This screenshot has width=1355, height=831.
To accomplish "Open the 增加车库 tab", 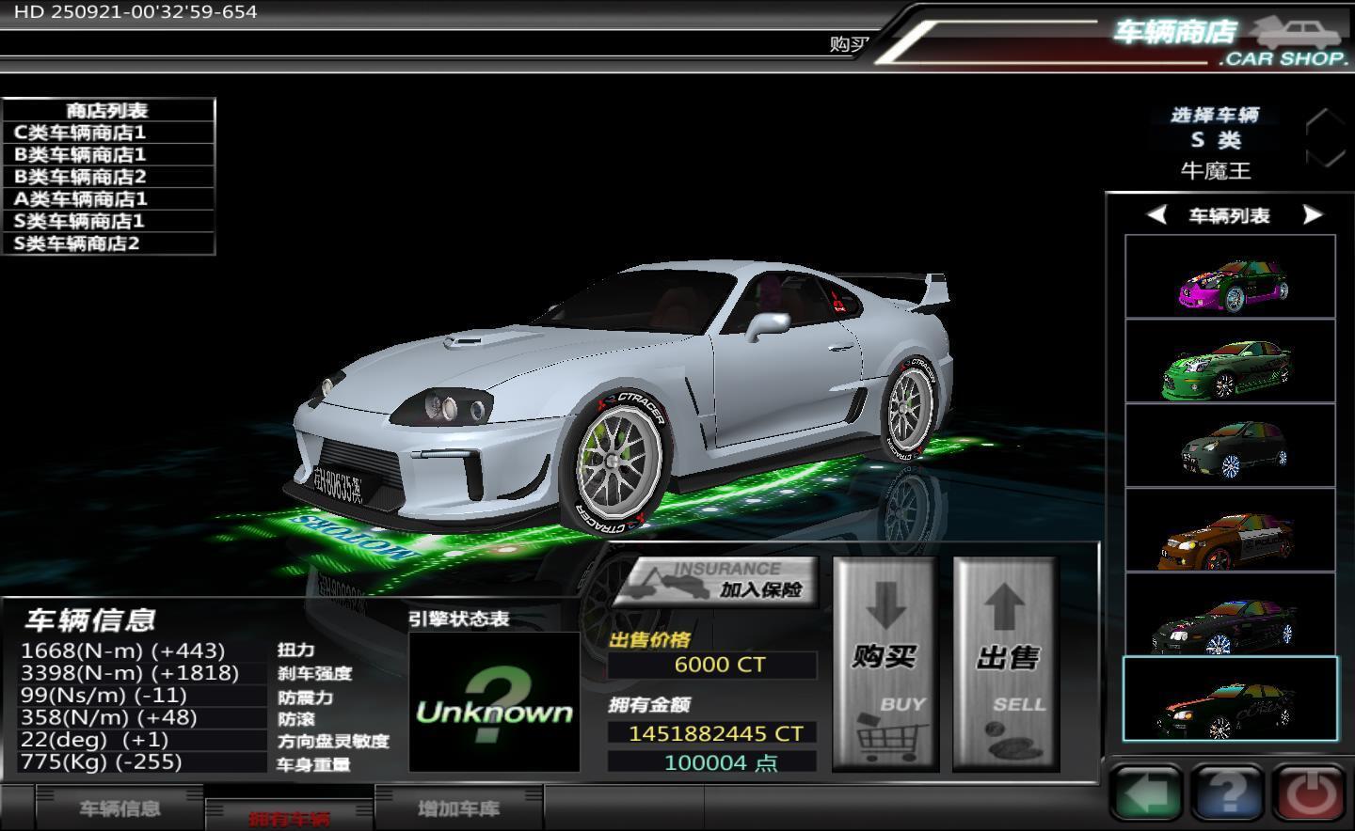I will 458,808.
